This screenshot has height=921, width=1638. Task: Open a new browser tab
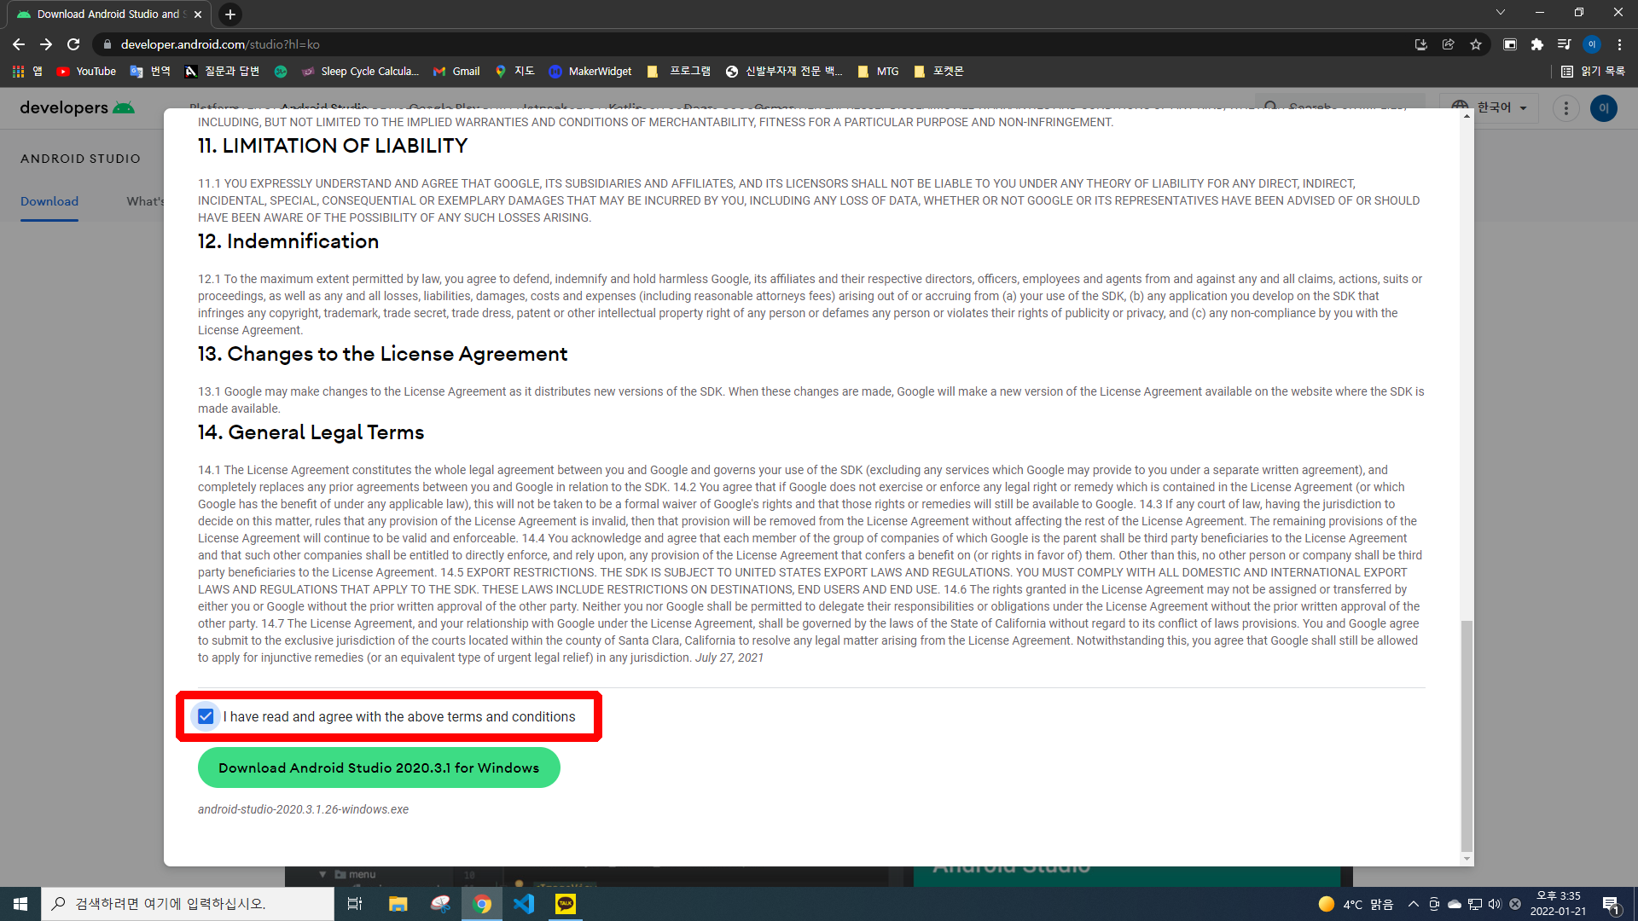(x=230, y=14)
